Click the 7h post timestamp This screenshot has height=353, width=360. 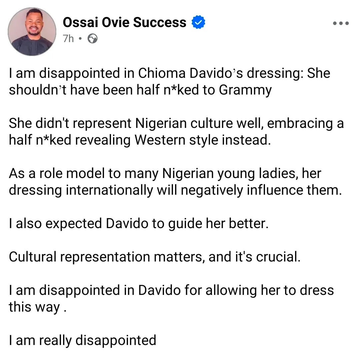coord(68,39)
